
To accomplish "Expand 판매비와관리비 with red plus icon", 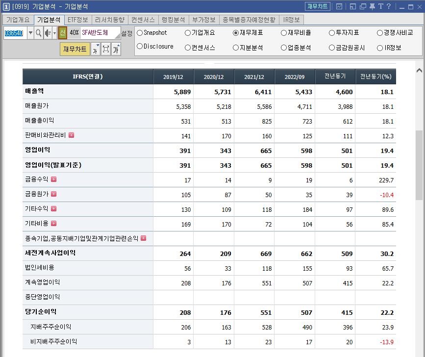I will tap(71, 135).
